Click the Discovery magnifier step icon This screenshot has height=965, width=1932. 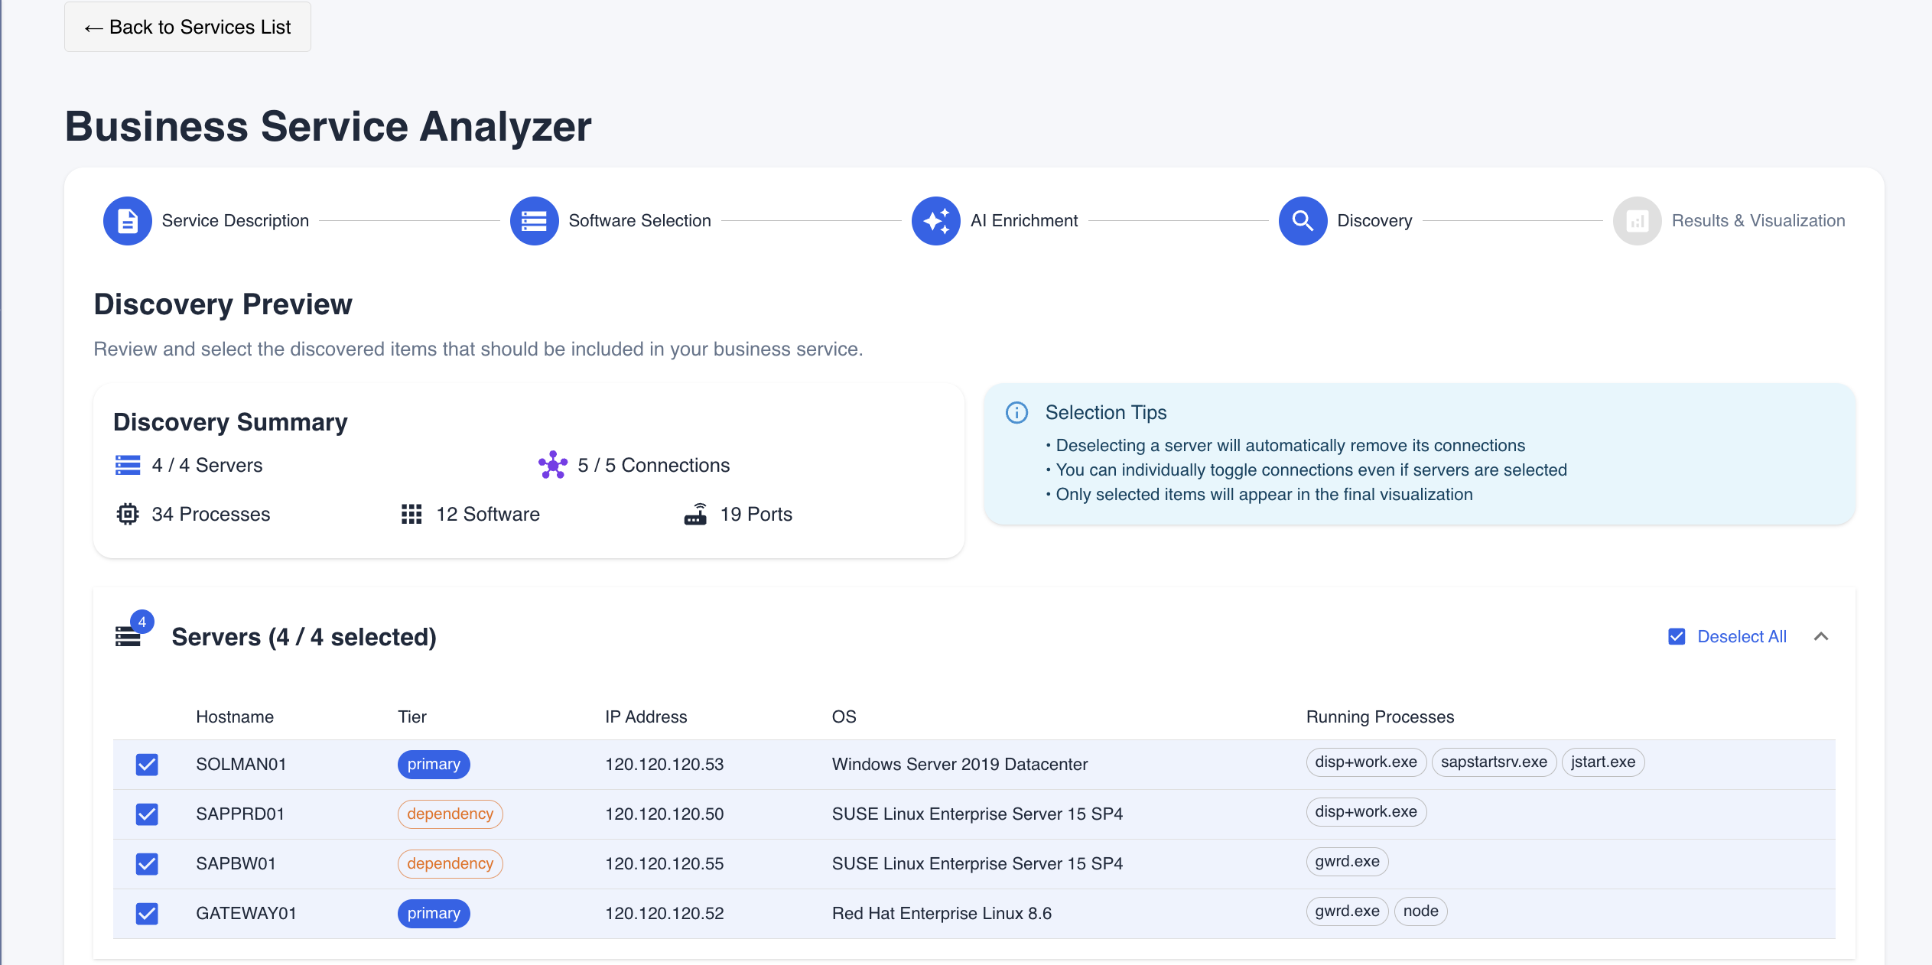pyautogui.click(x=1303, y=221)
